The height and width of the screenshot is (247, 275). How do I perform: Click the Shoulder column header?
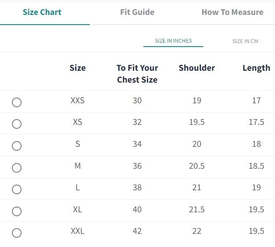pyautogui.click(x=197, y=68)
